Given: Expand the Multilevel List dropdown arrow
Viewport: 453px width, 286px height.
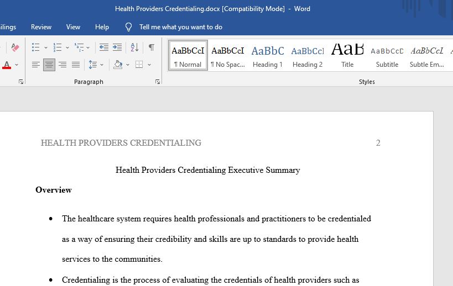Looking at the screenshot, I should pyautogui.click(x=88, y=47).
